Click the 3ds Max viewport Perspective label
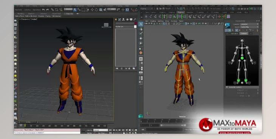 coord(26,19)
